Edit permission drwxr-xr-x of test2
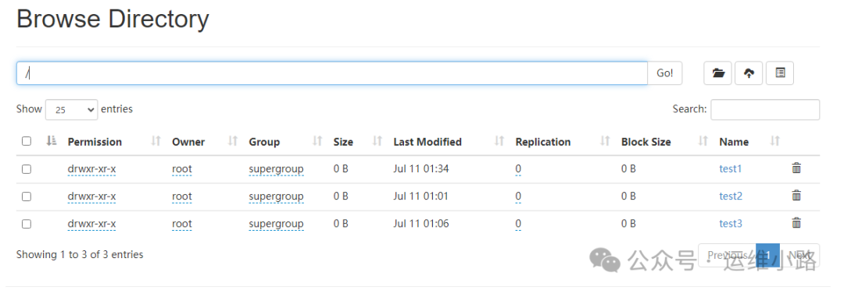Image resolution: width=844 pixels, height=294 pixels. 91,197
